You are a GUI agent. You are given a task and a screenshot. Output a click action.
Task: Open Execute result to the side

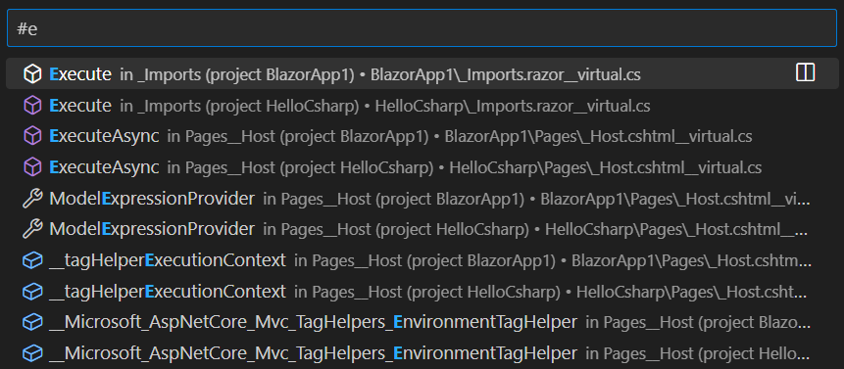[x=805, y=72]
